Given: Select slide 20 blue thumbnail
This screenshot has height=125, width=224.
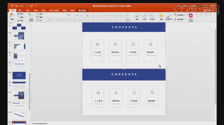Looking at the screenshot, I should [x=19, y=75].
